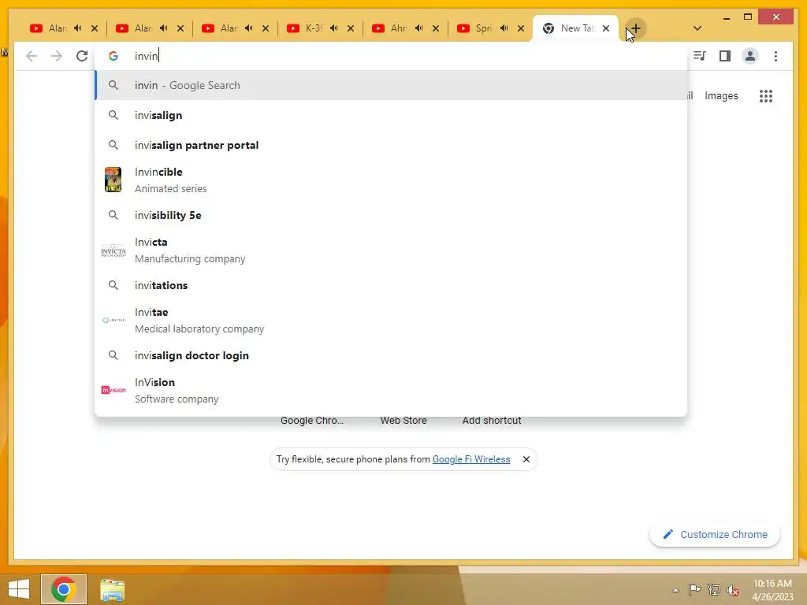Choose the 'invitations' suggestion
807x605 pixels.
tap(391, 285)
